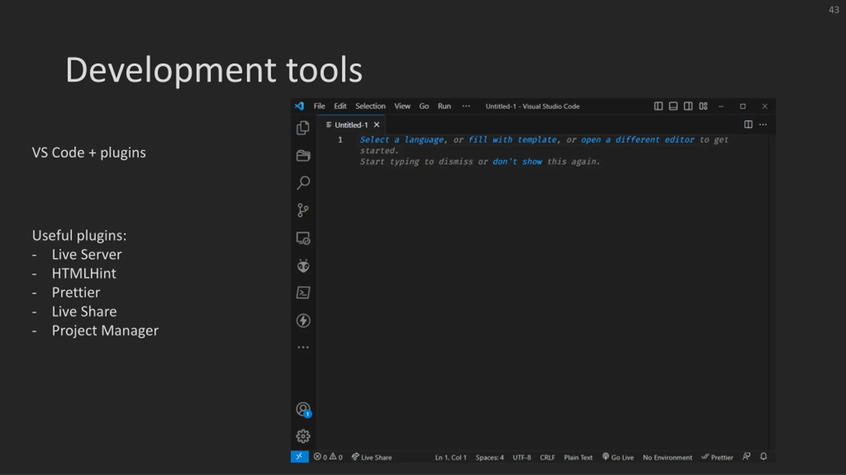The image size is (846, 475).
Task: Click Ln 1, Col 1 cursor position
Action: (x=450, y=458)
